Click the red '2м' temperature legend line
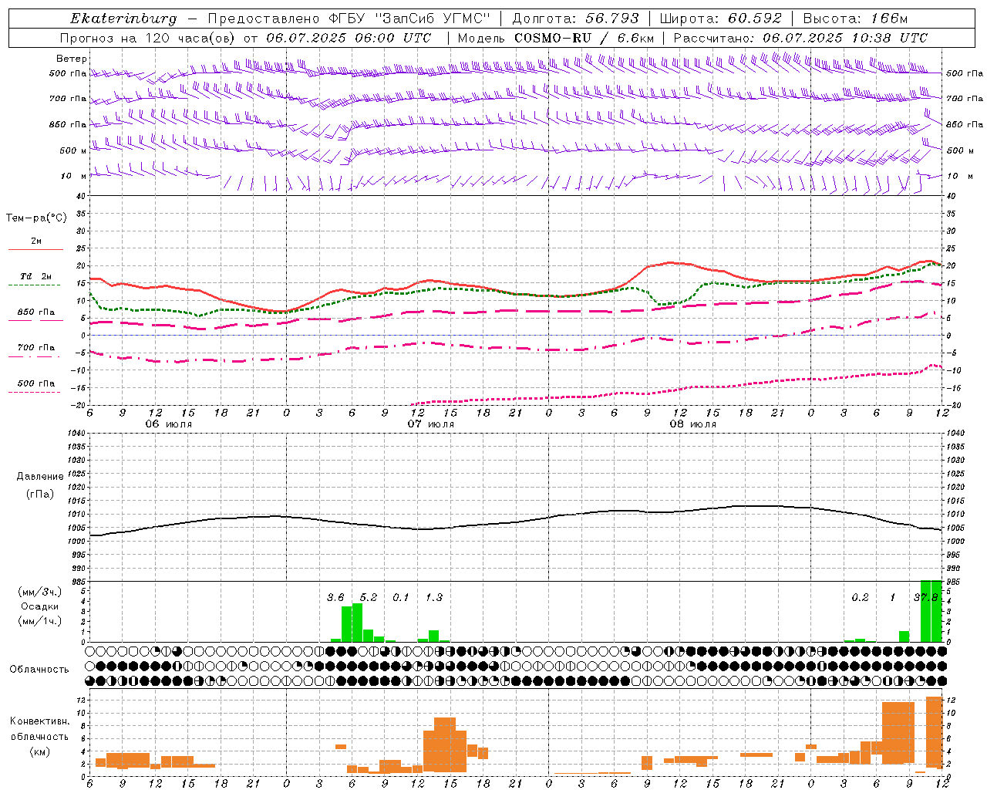This screenshot has height=790, width=987. tap(35, 249)
